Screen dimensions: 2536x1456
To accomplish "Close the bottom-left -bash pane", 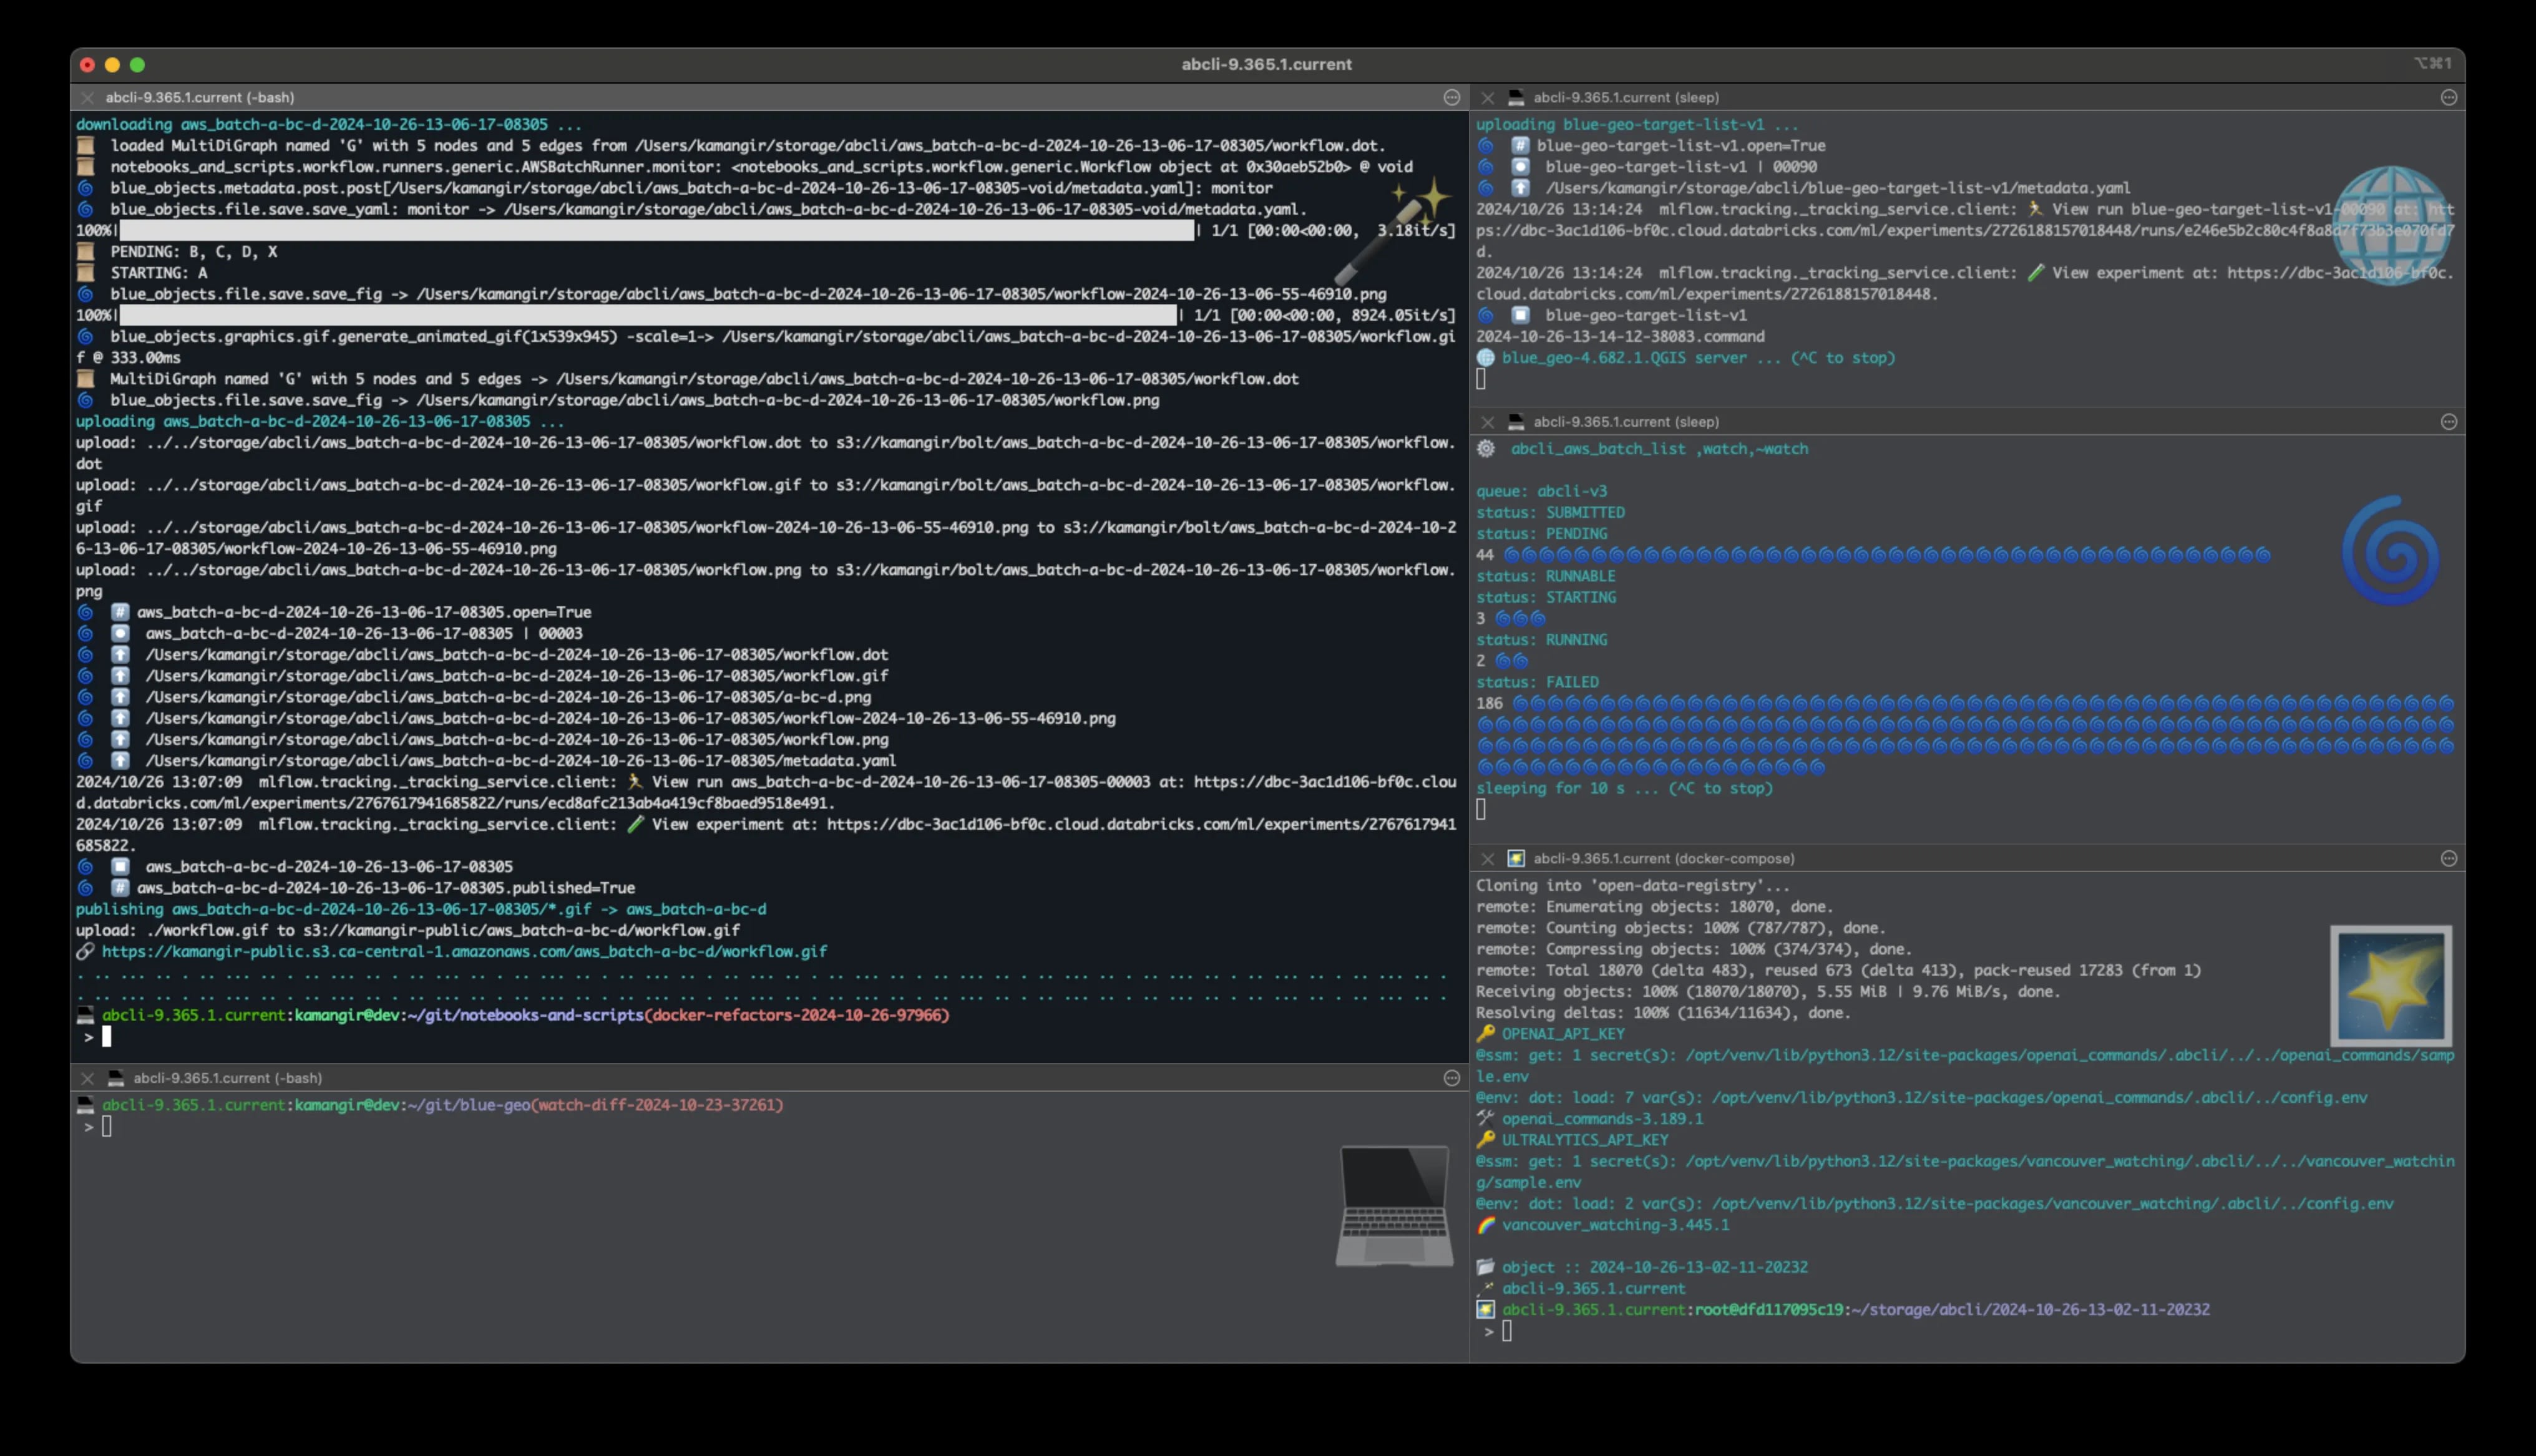I will pos(87,1078).
